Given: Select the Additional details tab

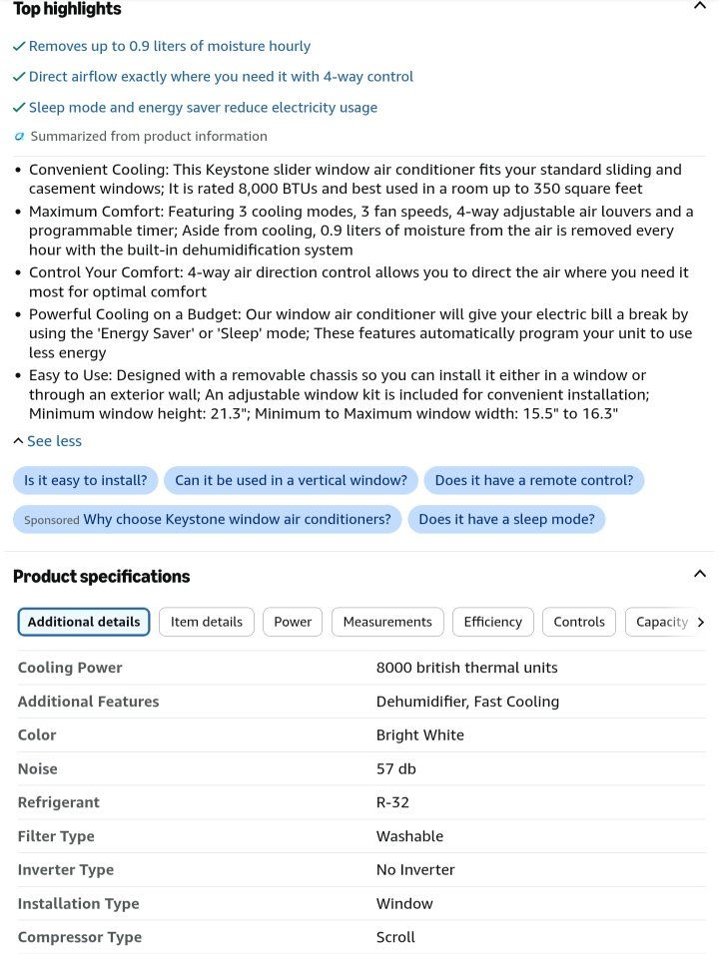Looking at the screenshot, I should (84, 622).
